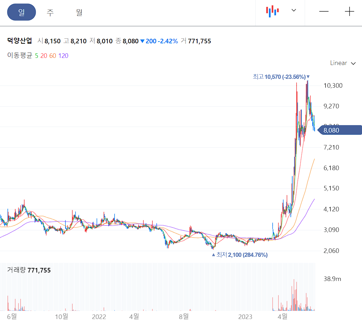This screenshot has height=329, width=362.
Task: Click the 덕양산업 stock name
Action: click(20, 41)
